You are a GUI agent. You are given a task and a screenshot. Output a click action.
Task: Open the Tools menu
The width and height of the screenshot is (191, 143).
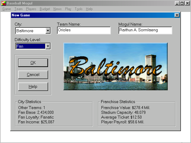[x=78, y=9]
